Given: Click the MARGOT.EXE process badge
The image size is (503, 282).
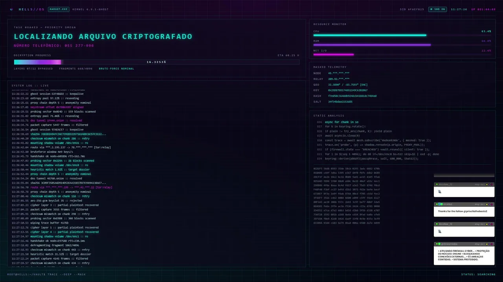Looking at the screenshot, I should tap(59, 9).
